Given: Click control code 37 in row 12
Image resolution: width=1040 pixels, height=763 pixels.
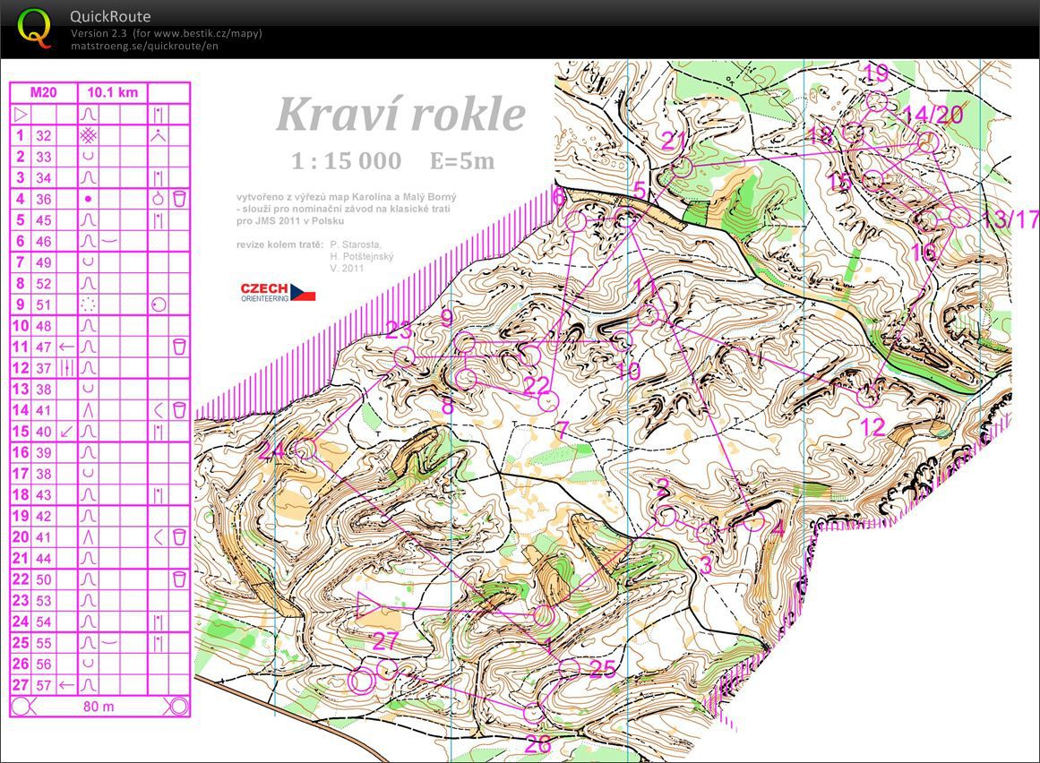Looking at the screenshot, I should 44,368.
